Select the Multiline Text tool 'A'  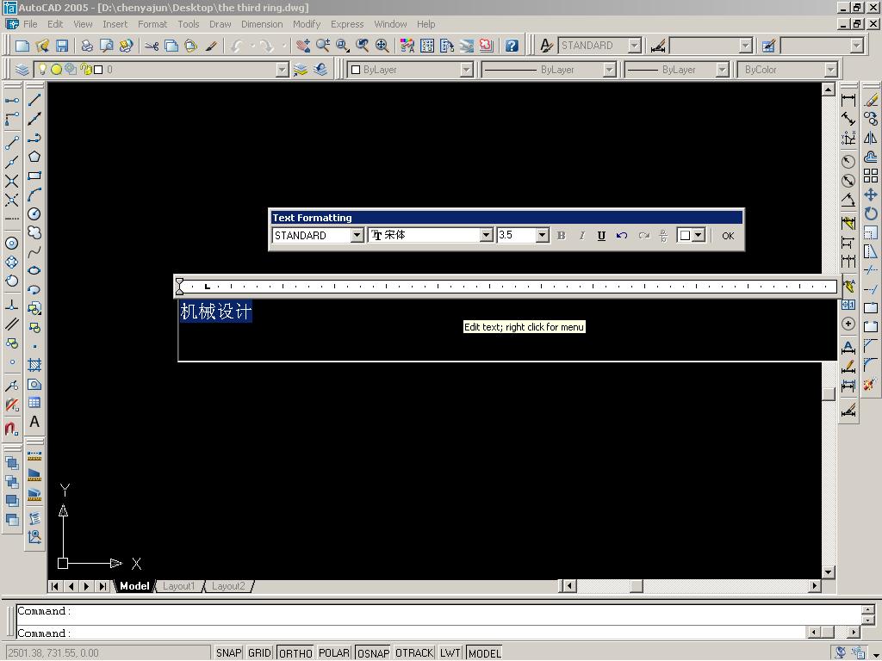tap(34, 422)
